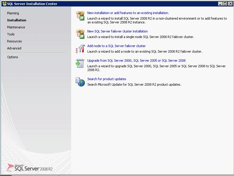Image resolution: width=234 pixels, height=176 pixels.
Task: Open the Planning section
Action: pyautogui.click(x=13, y=13)
